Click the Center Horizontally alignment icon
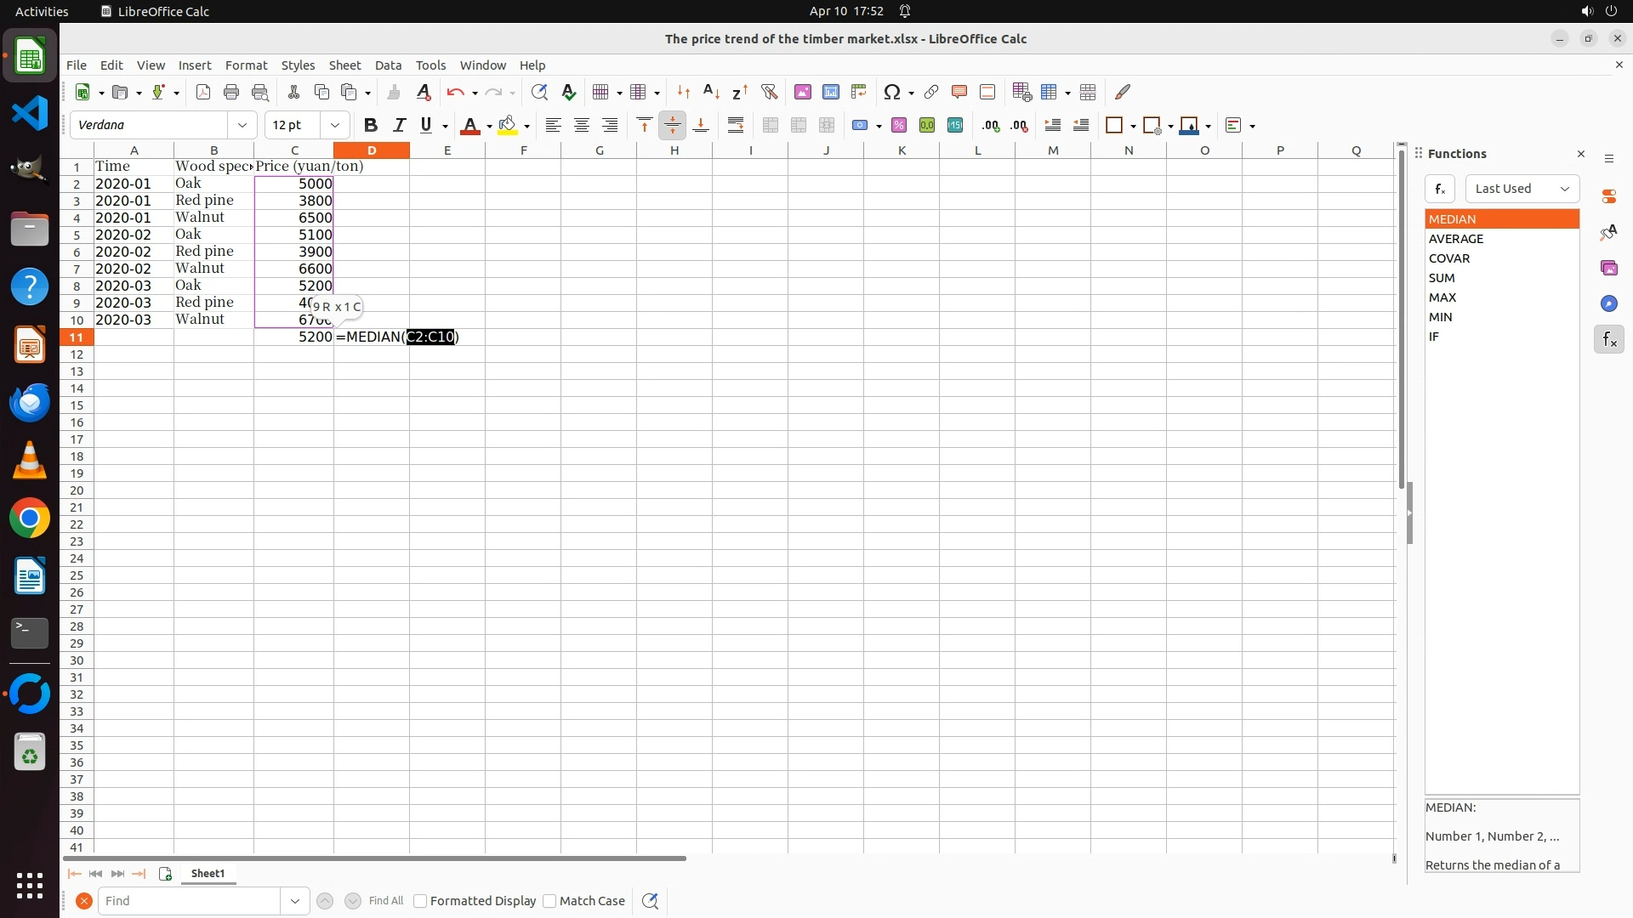This screenshot has width=1633, height=918. point(582,125)
